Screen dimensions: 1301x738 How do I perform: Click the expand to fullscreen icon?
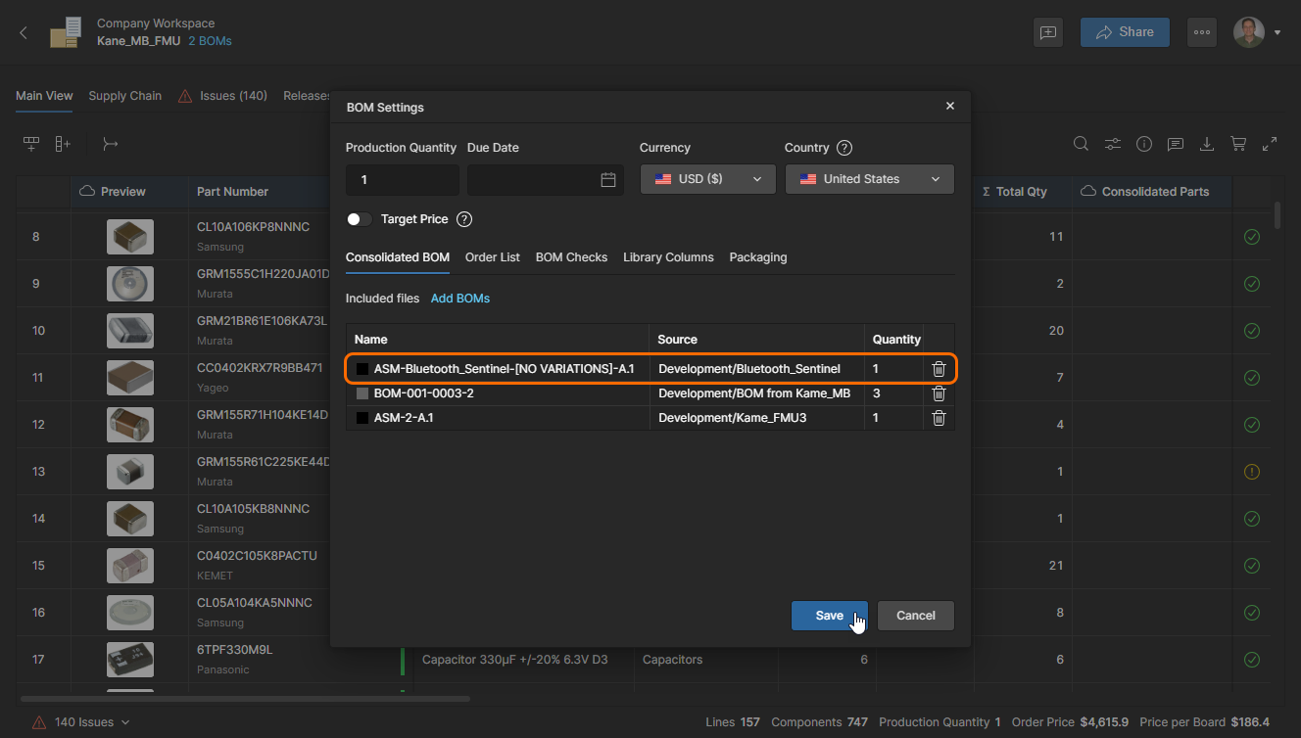[1270, 144]
